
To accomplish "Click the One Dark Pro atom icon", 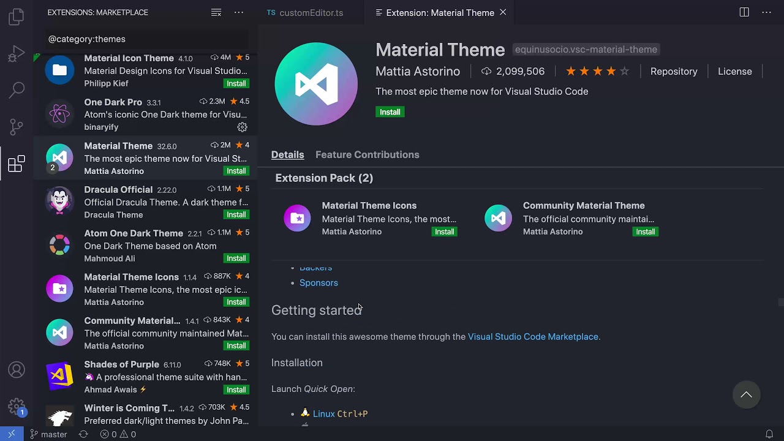I will 59,115.
